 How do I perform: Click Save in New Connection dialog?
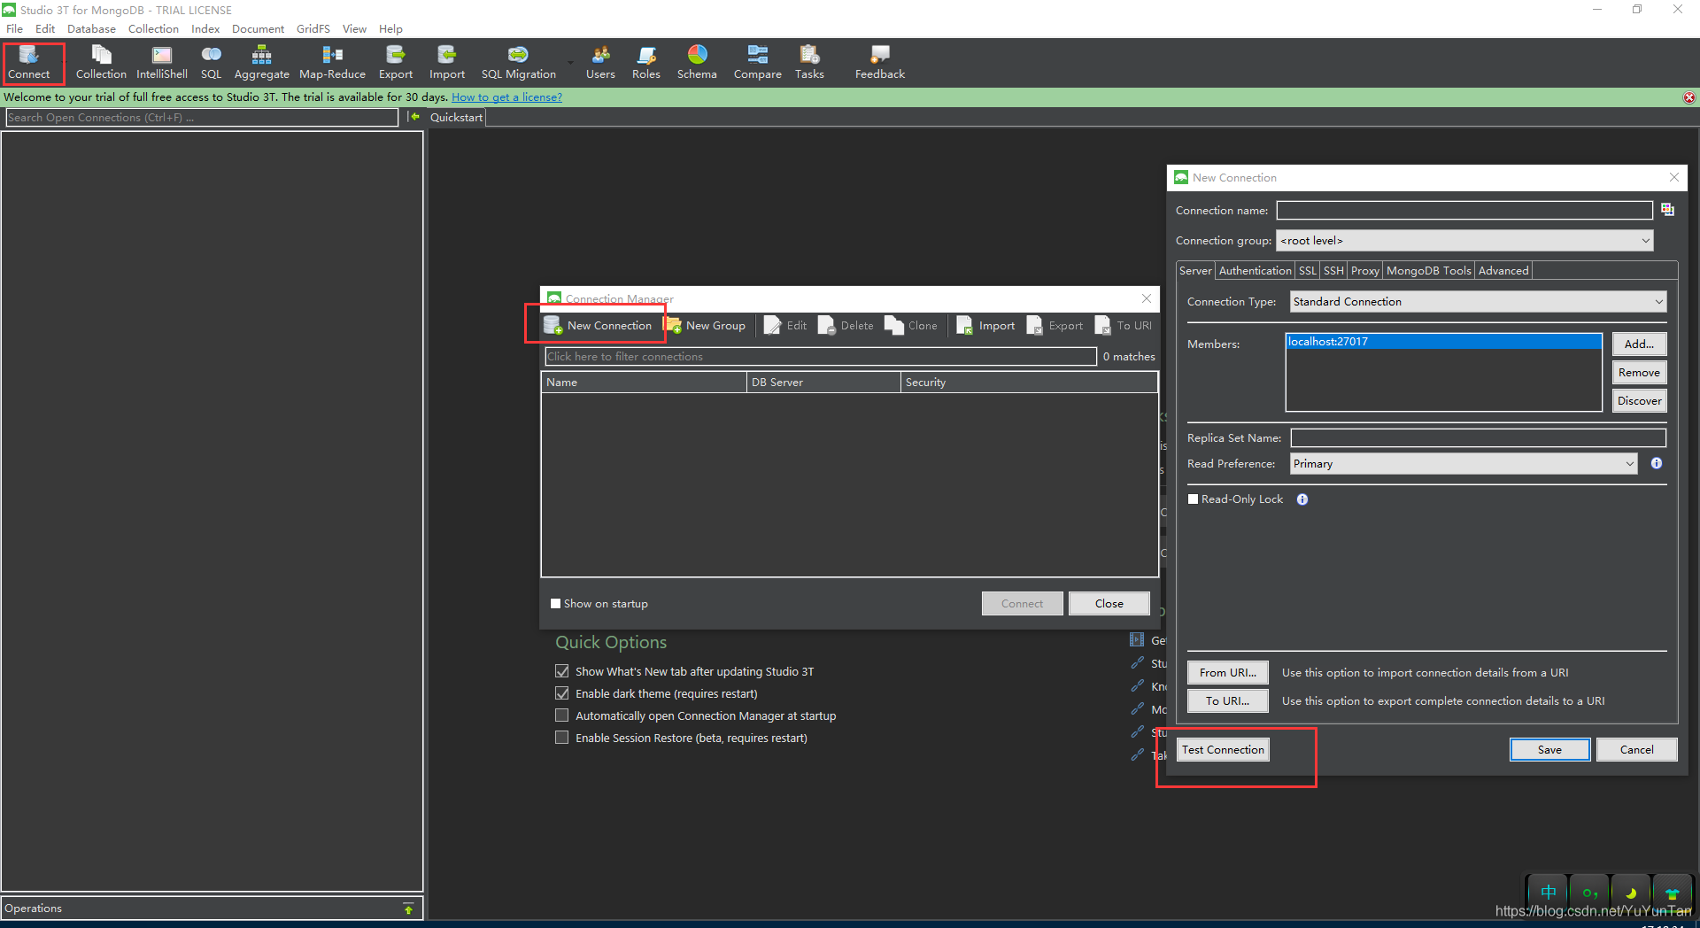point(1549,750)
